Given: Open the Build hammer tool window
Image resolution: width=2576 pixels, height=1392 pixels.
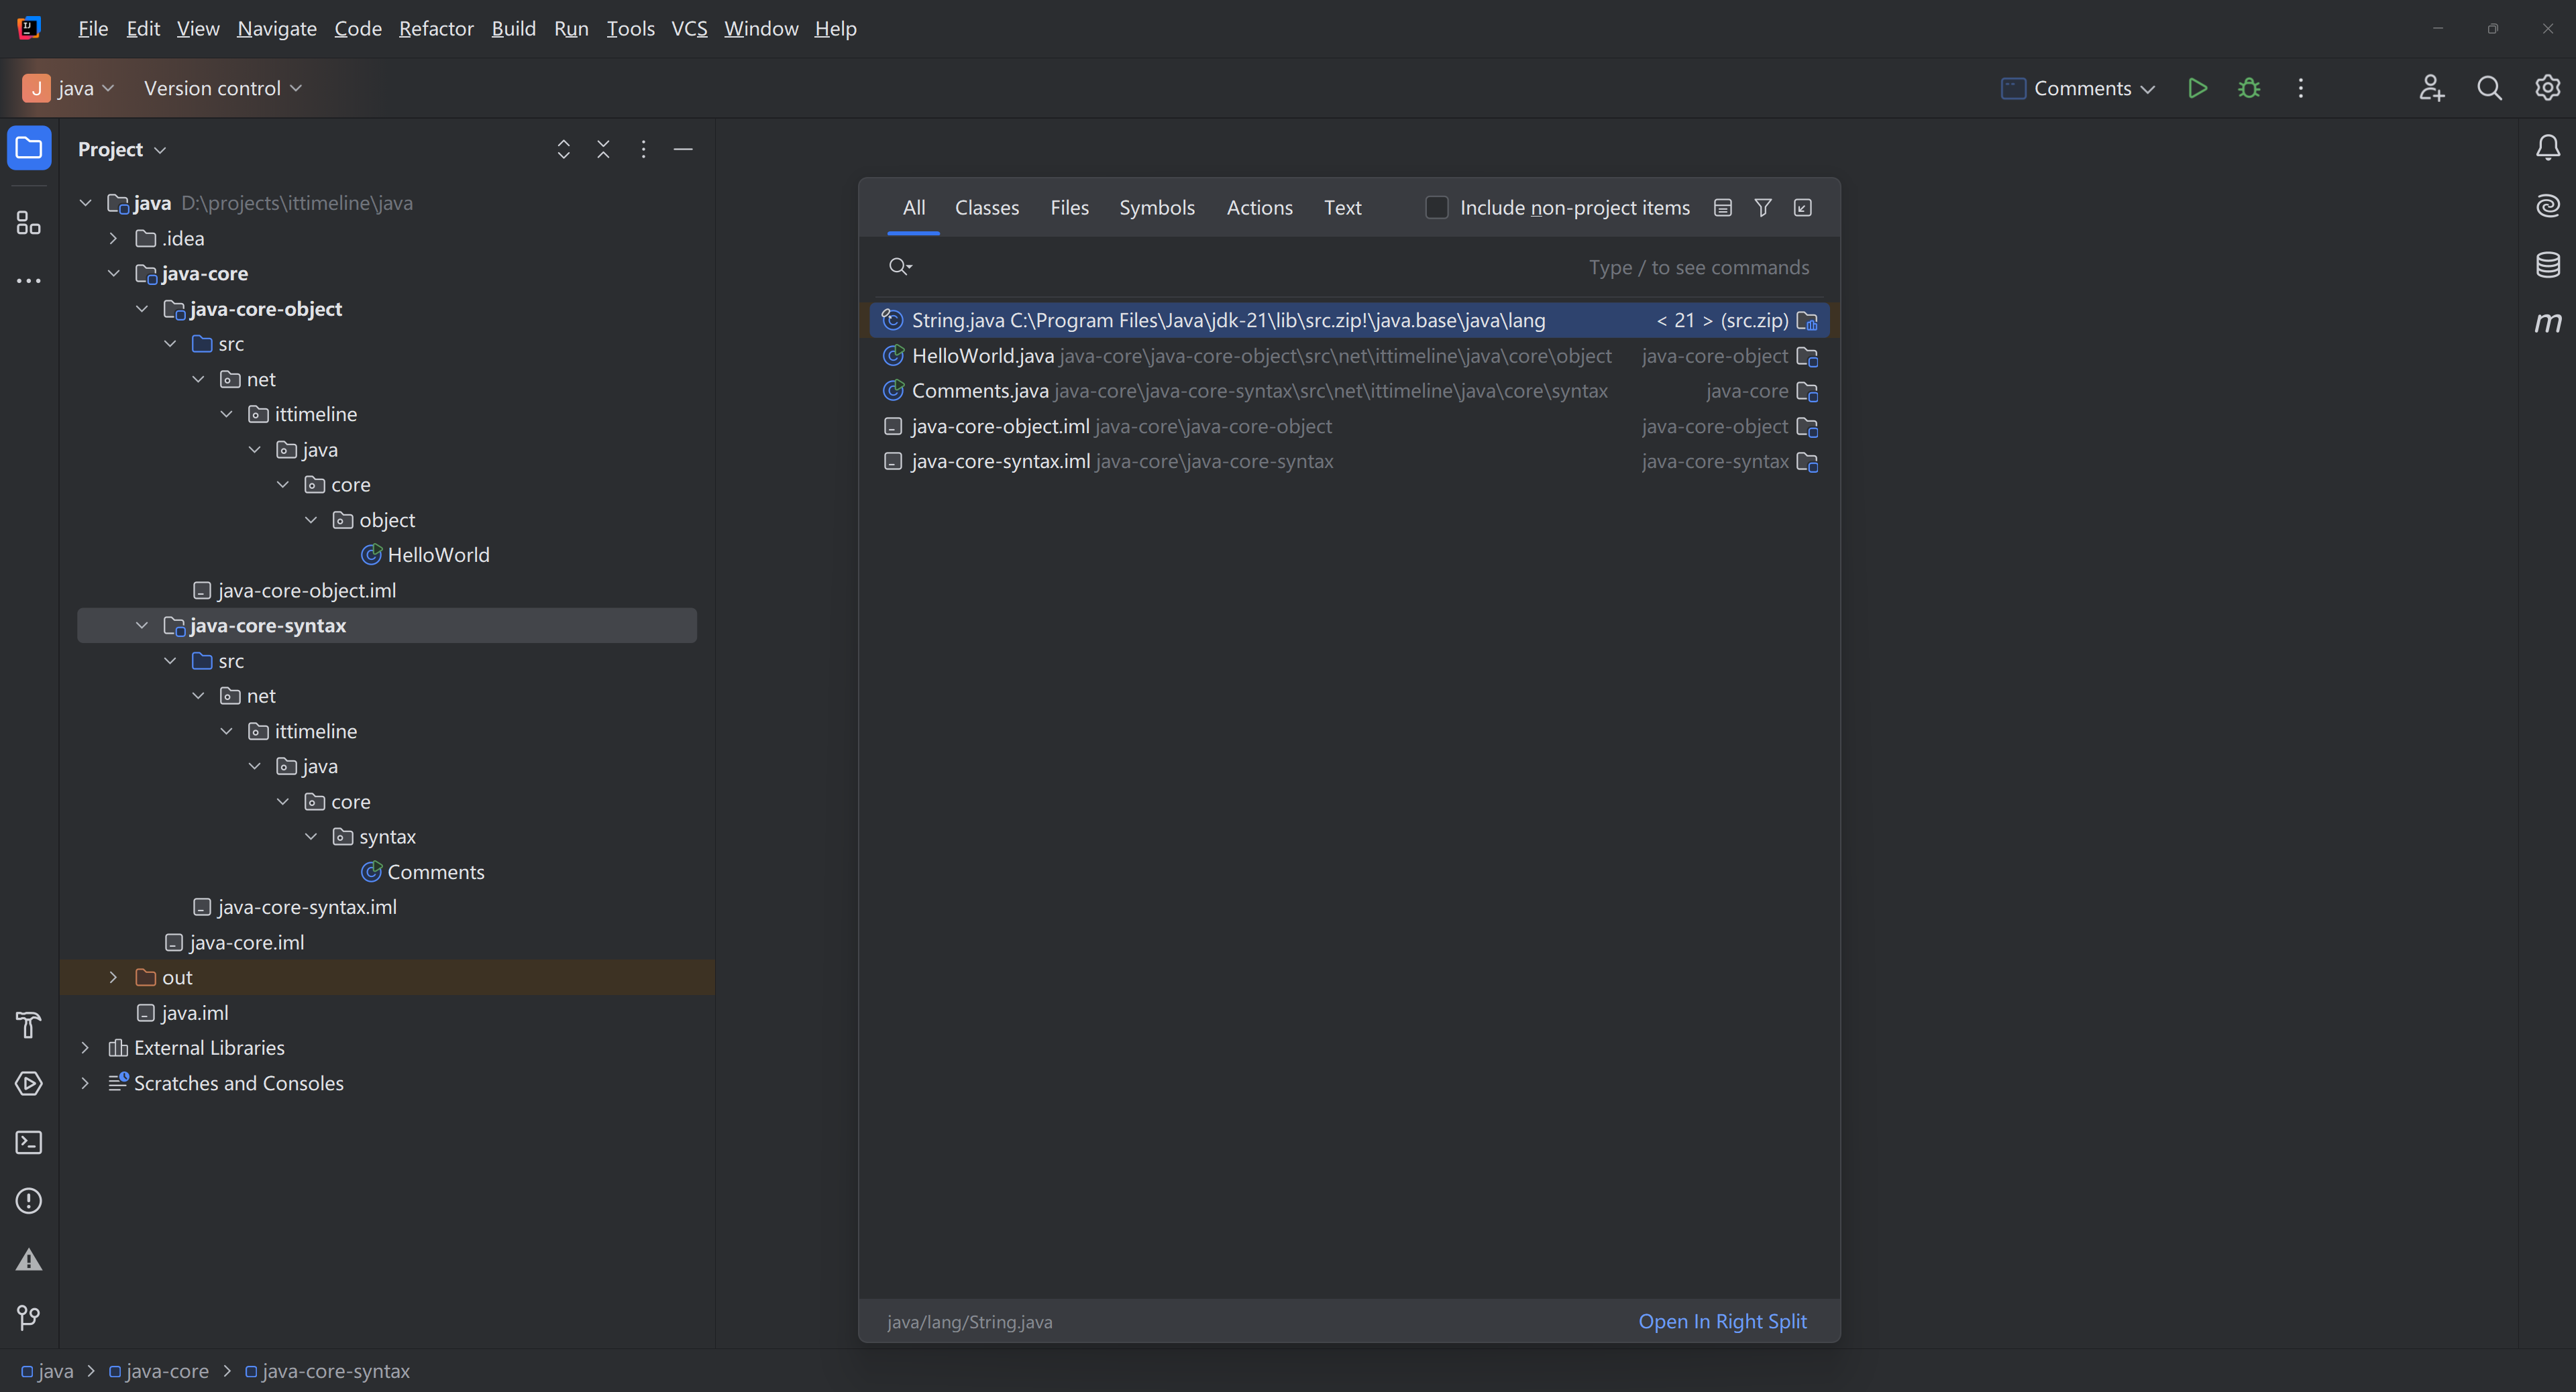Looking at the screenshot, I should (x=29, y=1025).
